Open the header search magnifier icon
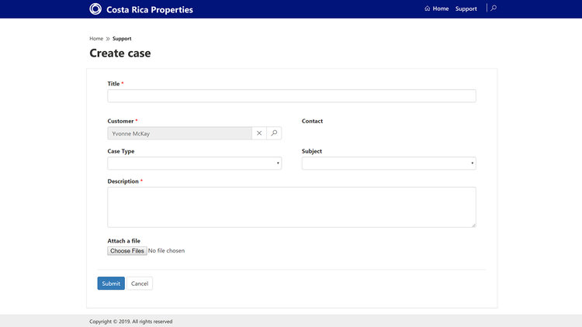The image size is (582, 327). point(494,9)
